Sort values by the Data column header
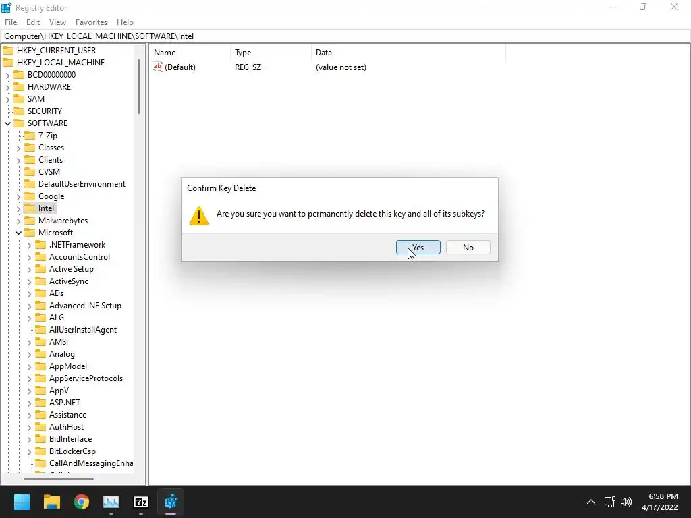 408,53
